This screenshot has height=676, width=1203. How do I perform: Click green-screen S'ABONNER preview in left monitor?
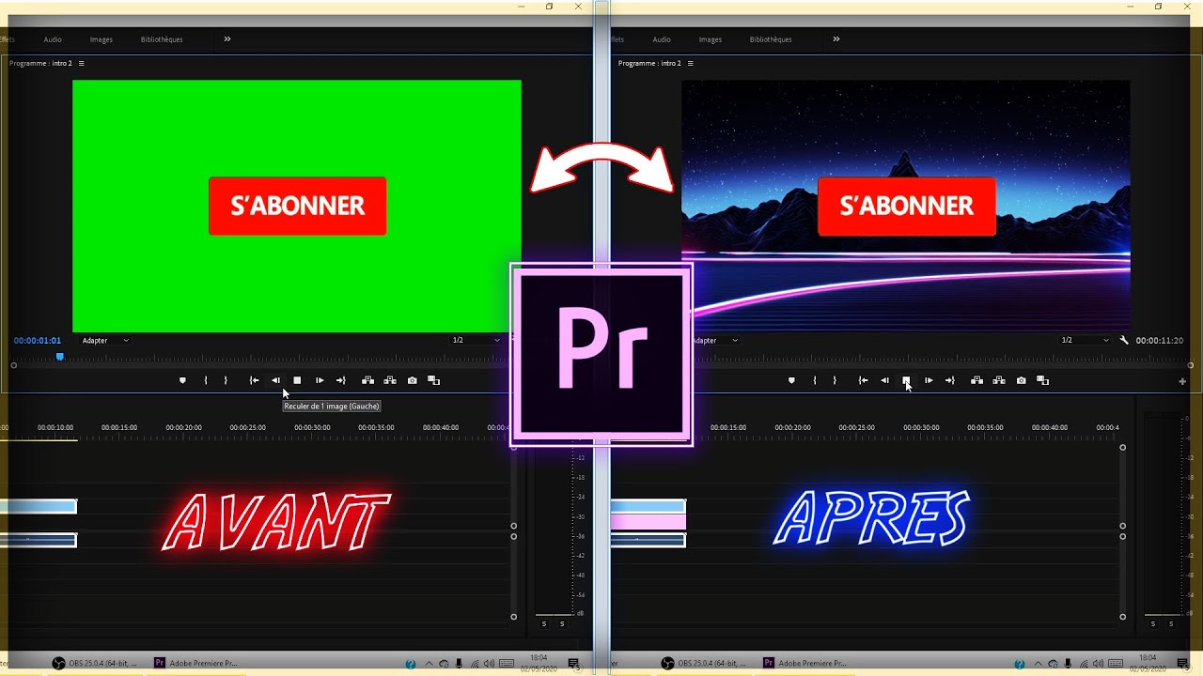tap(297, 206)
